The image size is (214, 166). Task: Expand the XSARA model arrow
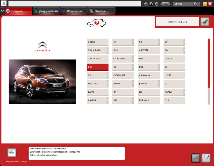click(184, 92)
